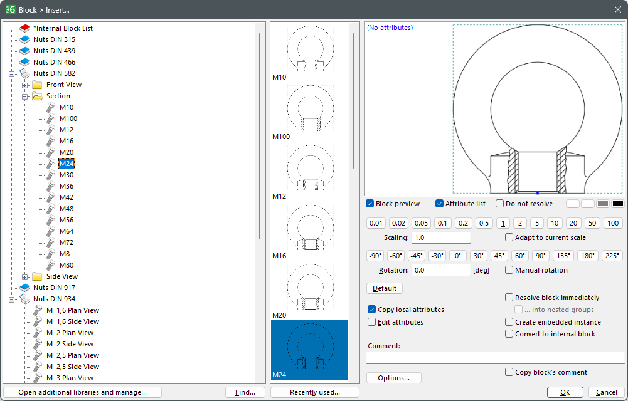The image size is (628, 401).
Task: Click the bolt icon beside M72
Action: pos(51,242)
